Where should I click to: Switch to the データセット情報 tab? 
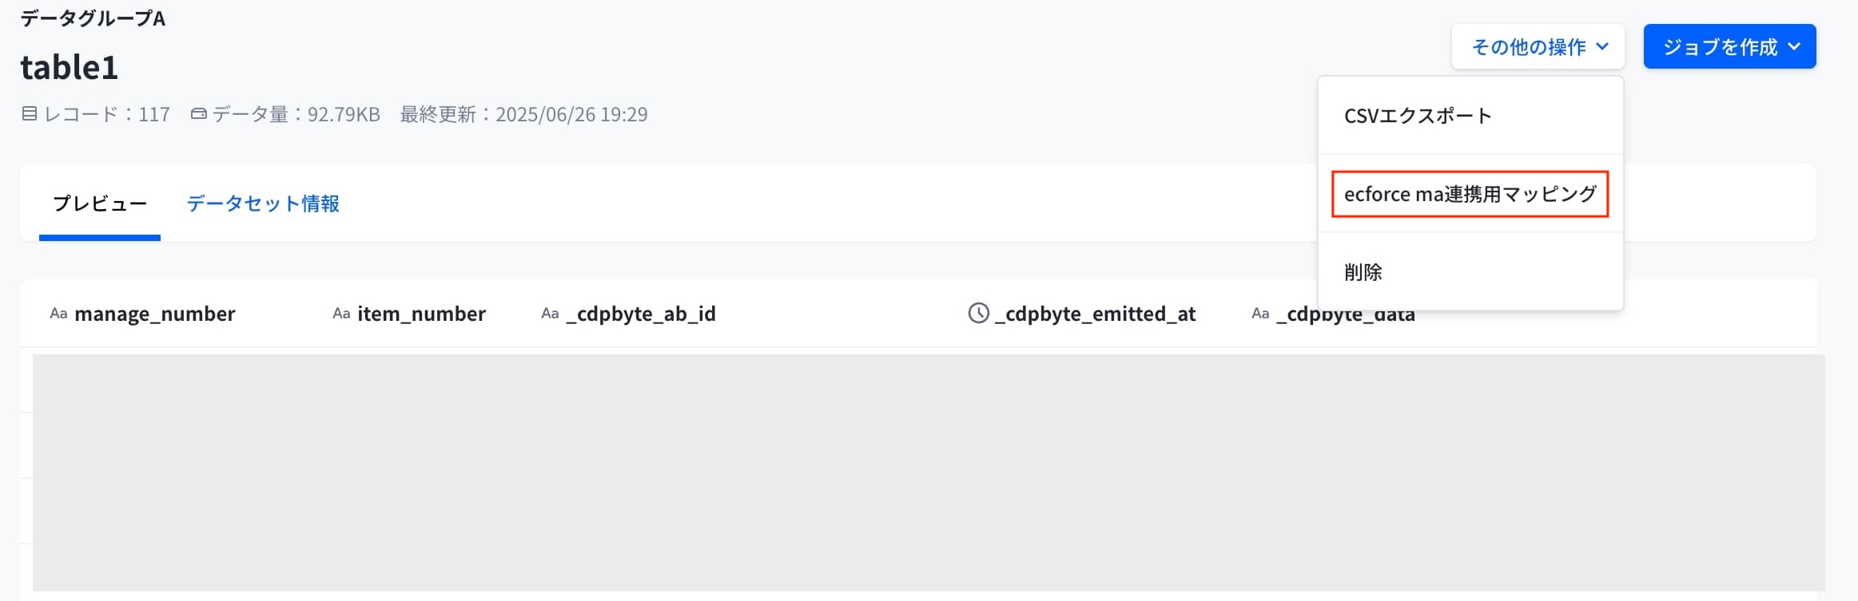coord(263,204)
